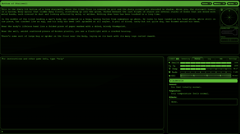240x134 pixels.
Task: Switch to the Inventory tab
Action: (186, 59)
